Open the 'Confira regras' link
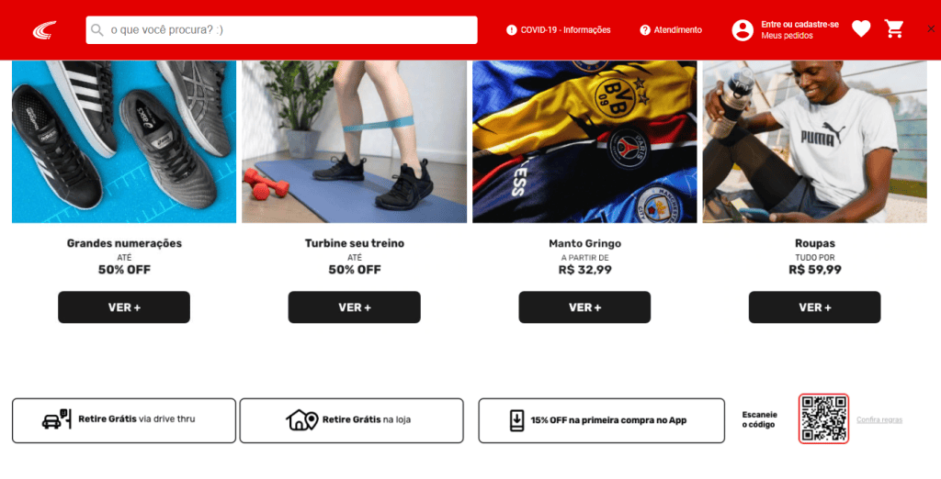The image size is (941, 479). pos(879,420)
